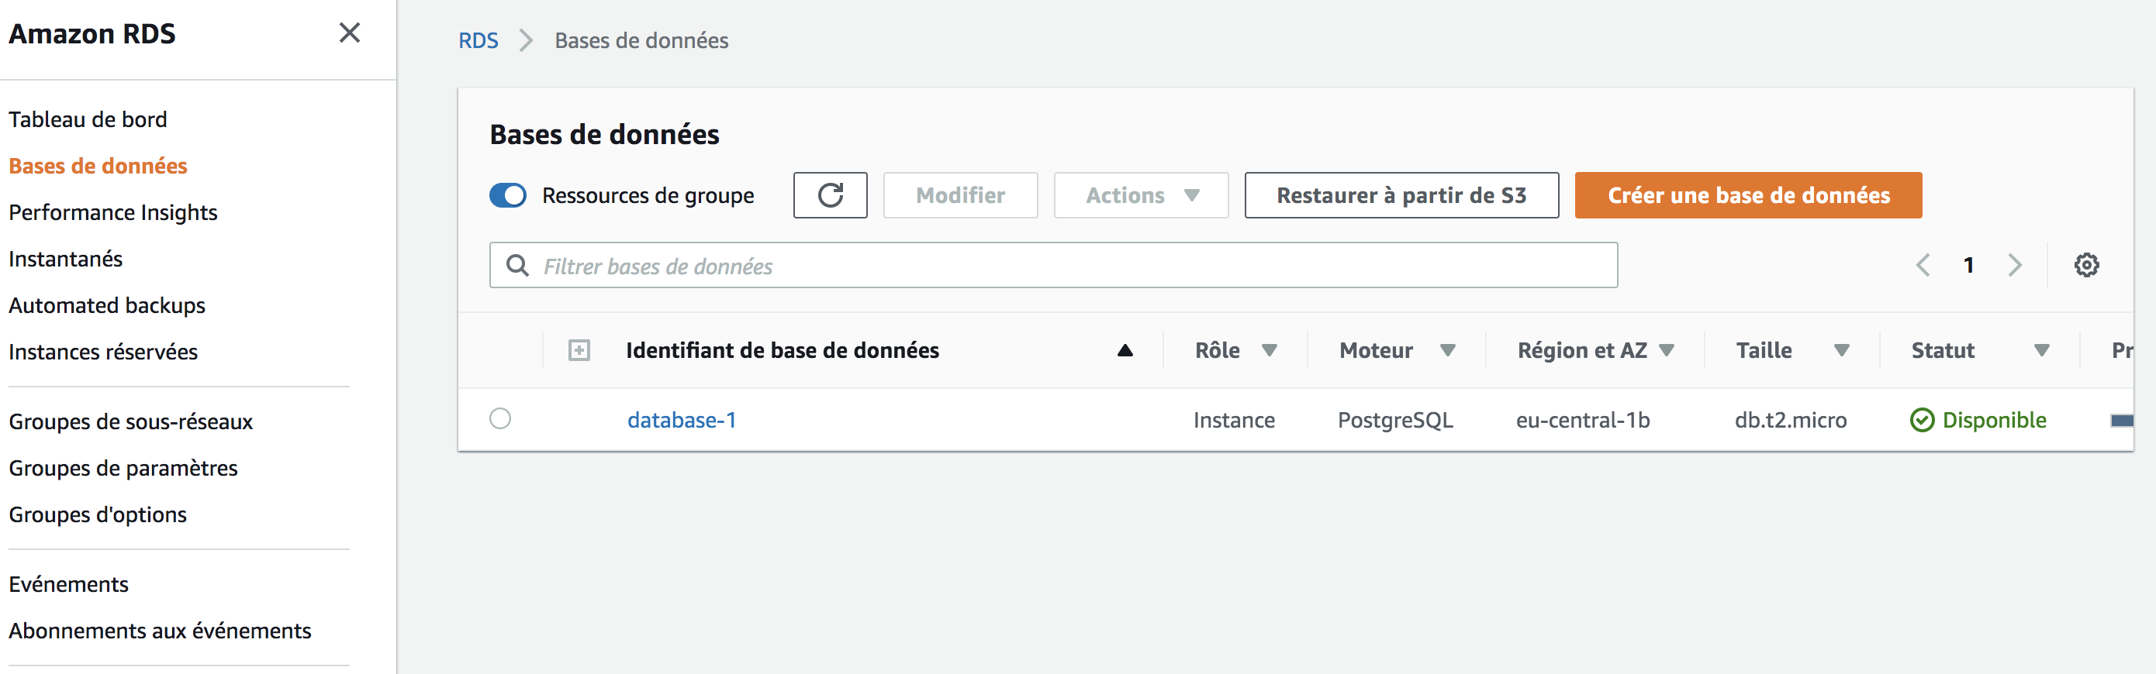This screenshot has width=2156, height=674.
Task: Select Bases de données in sidebar
Action: click(98, 166)
